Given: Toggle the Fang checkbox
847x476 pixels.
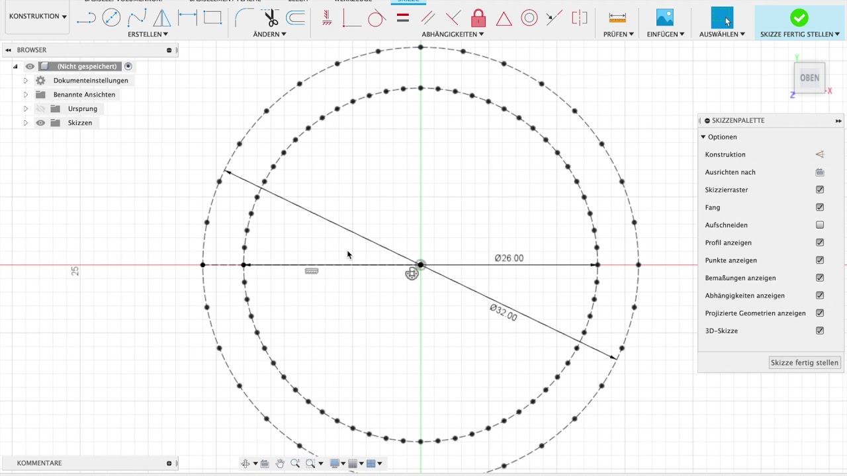Looking at the screenshot, I should [820, 208].
